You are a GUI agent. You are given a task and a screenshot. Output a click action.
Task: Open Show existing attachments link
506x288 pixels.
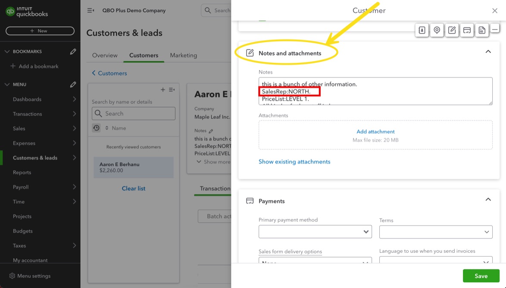point(294,162)
